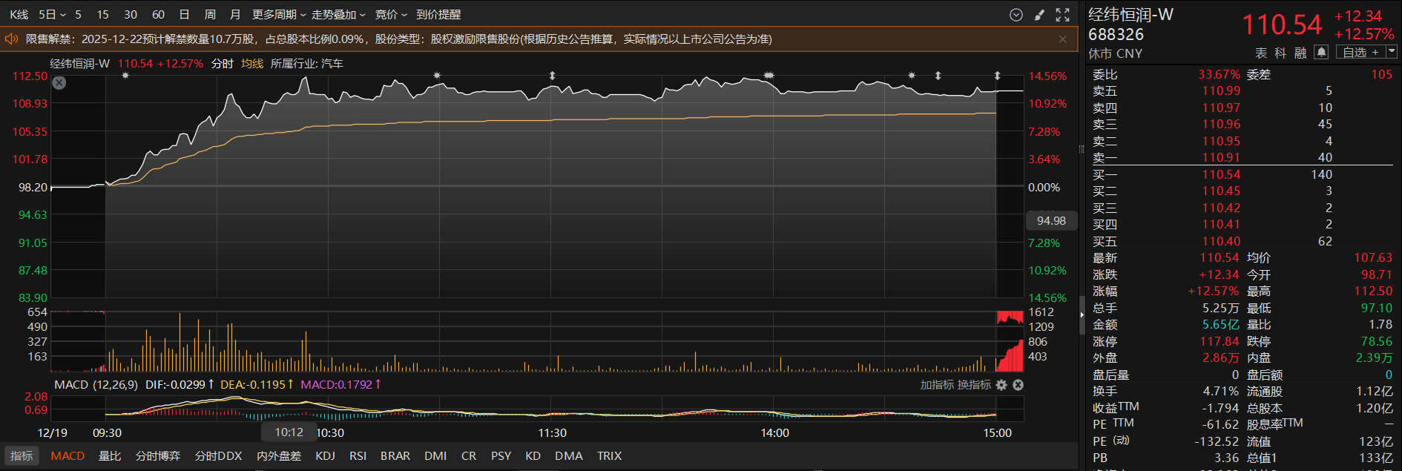Expand chart to fullscreen icon
Screen dimensions: 1402x471
click(x=1062, y=15)
